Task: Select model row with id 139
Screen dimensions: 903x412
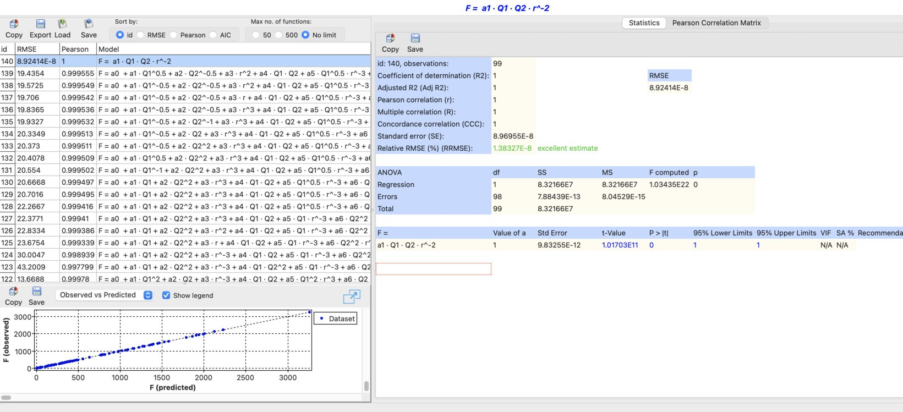Action: click(165, 73)
